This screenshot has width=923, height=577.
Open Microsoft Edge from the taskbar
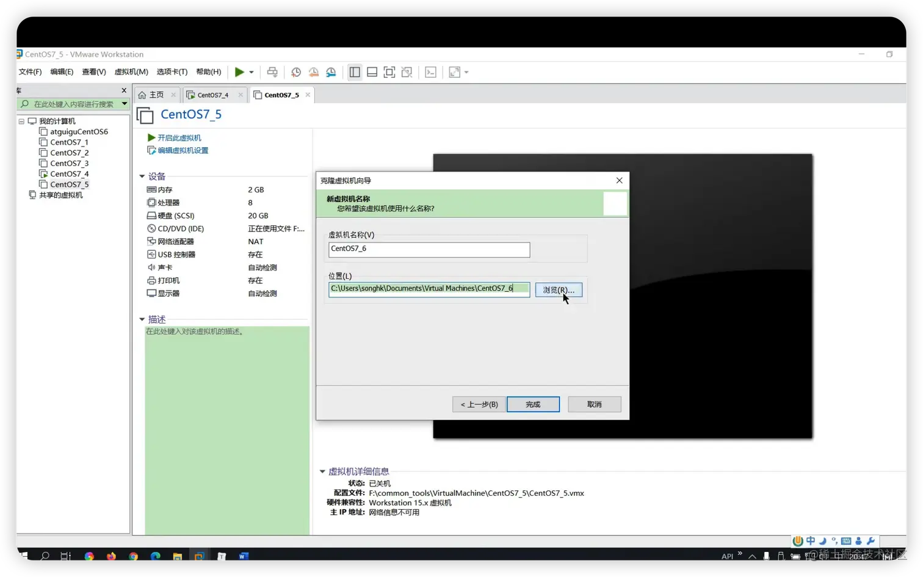click(156, 556)
